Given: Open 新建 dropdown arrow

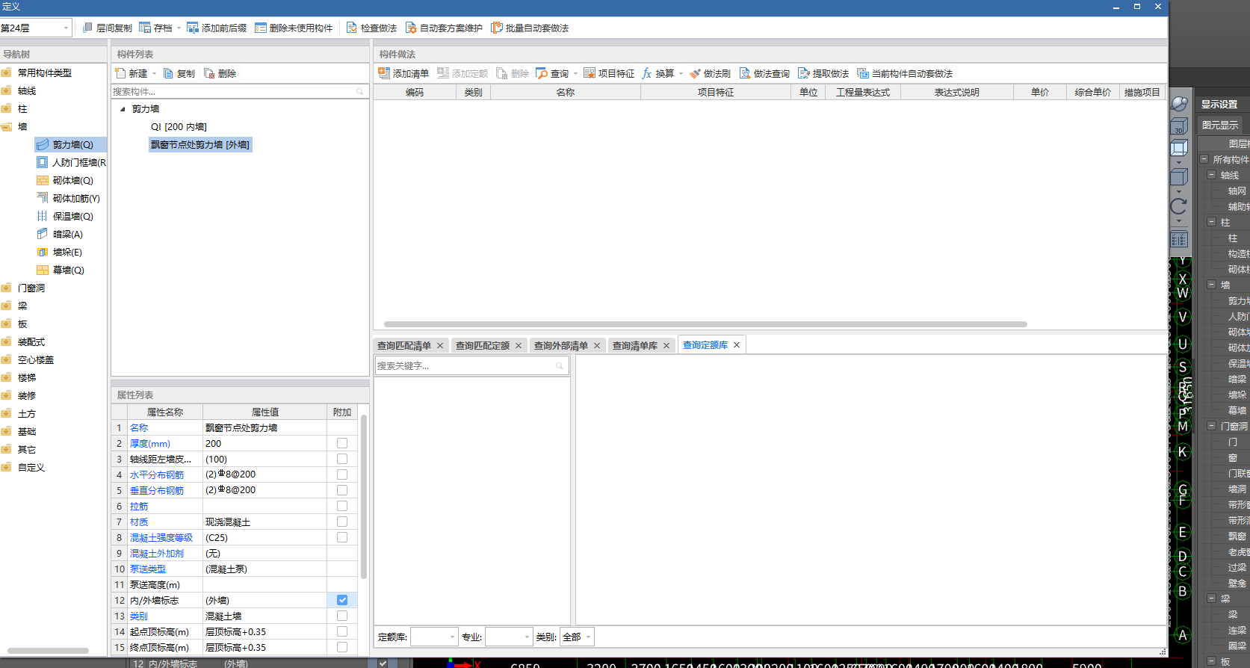Looking at the screenshot, I should 154,73.
